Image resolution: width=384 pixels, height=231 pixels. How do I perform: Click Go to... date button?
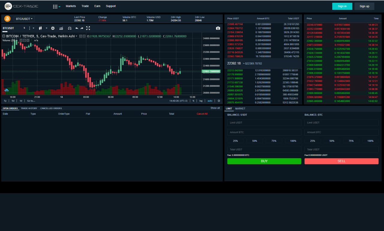31,101
